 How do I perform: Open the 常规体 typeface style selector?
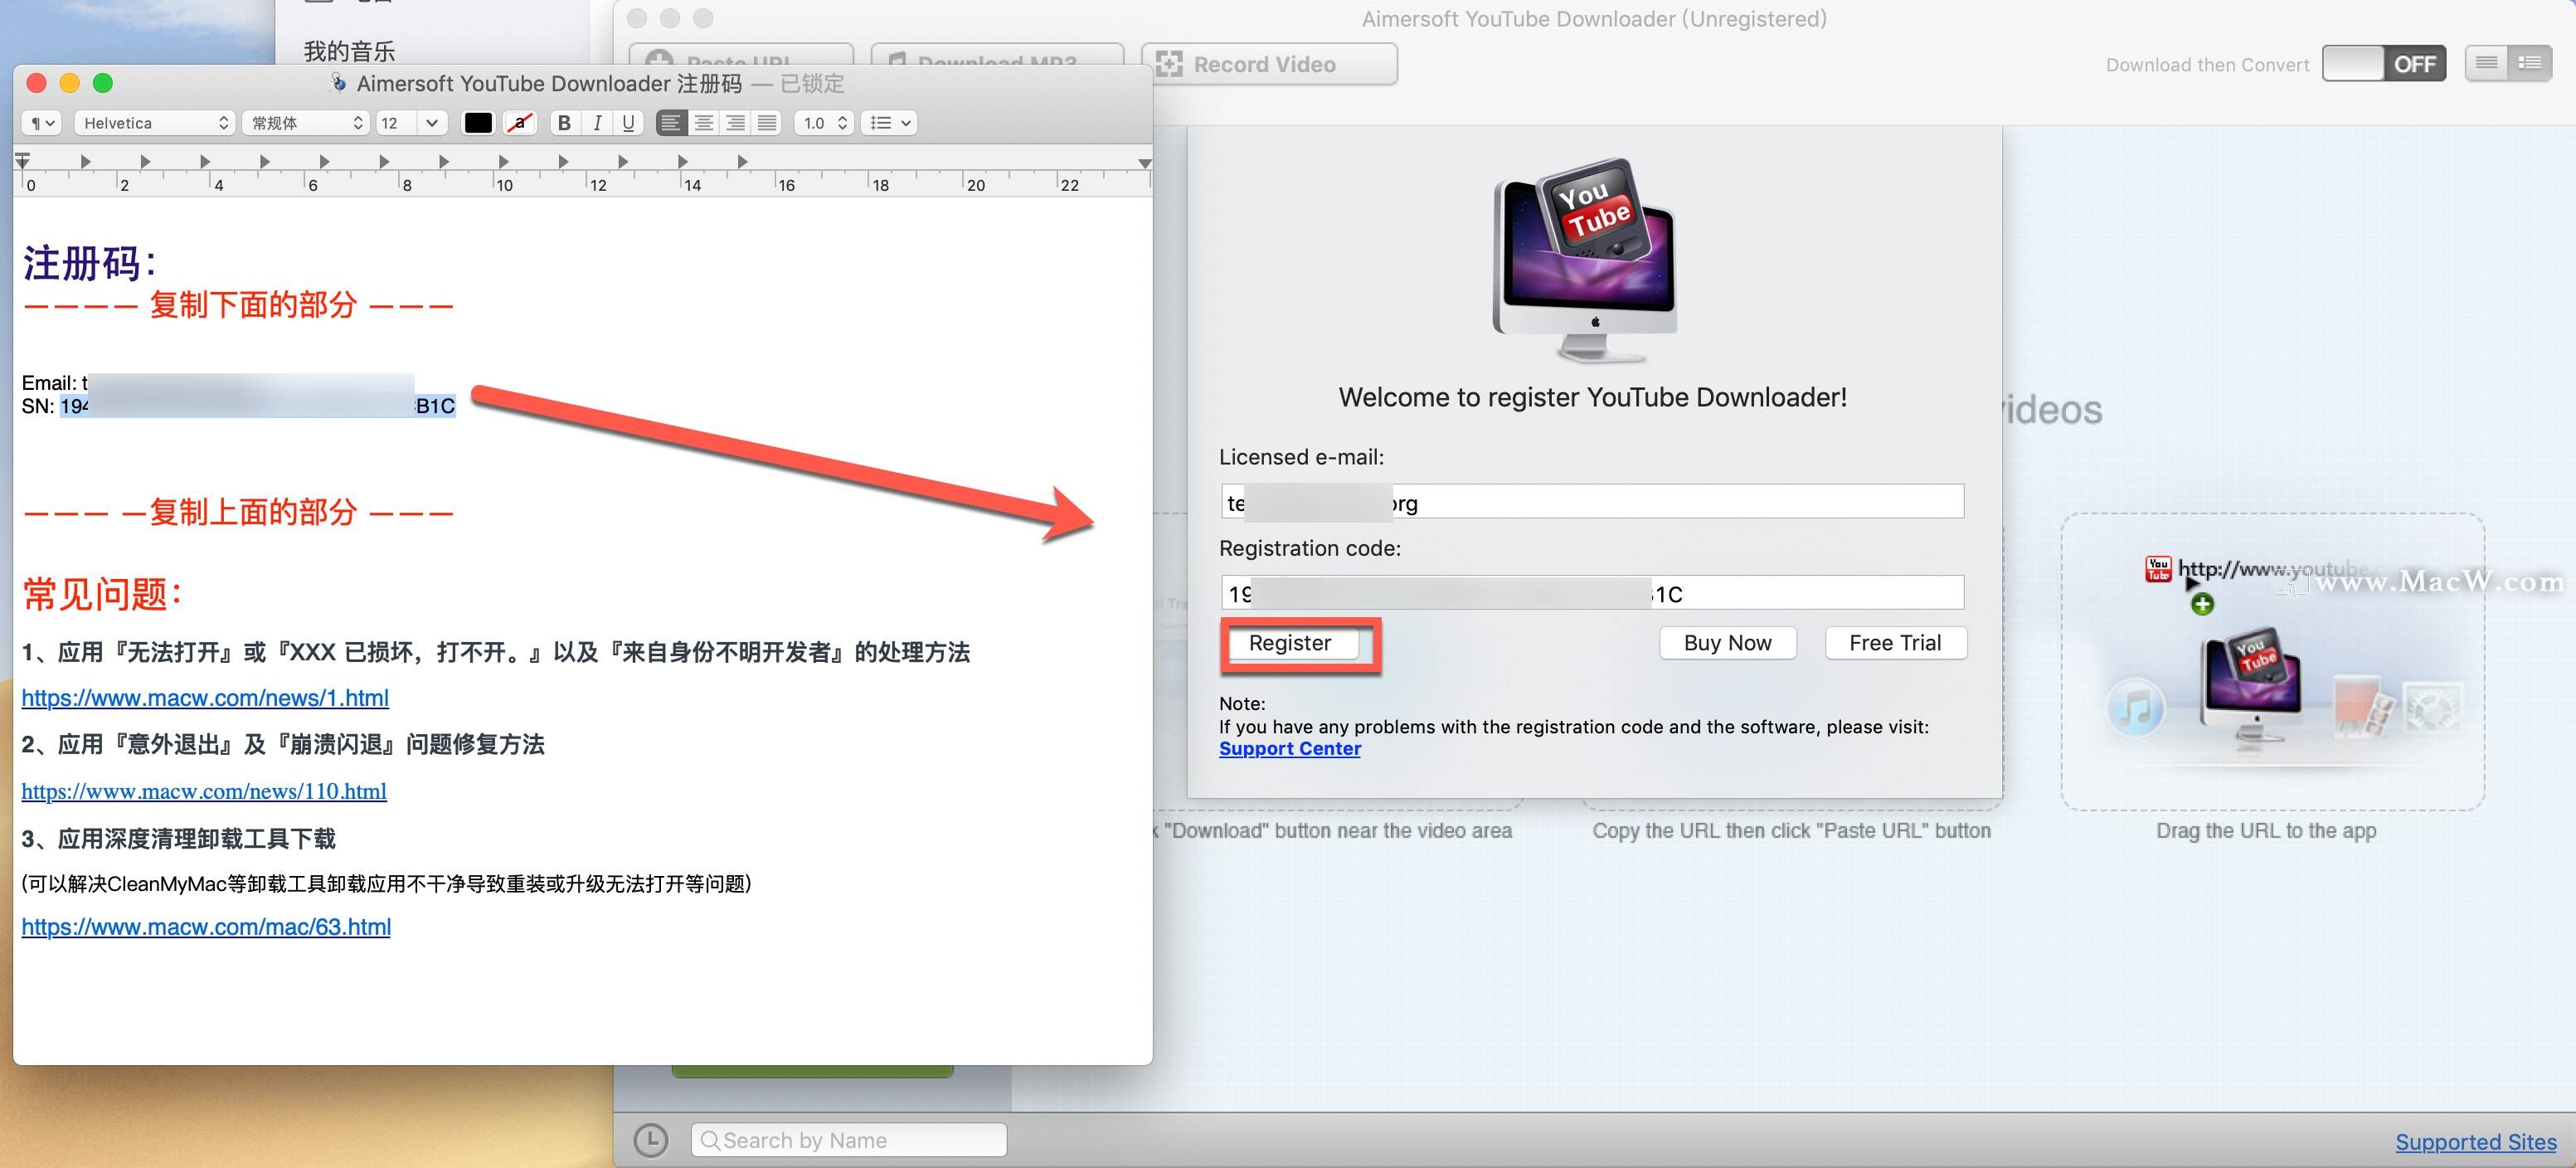tap(306, 123)
